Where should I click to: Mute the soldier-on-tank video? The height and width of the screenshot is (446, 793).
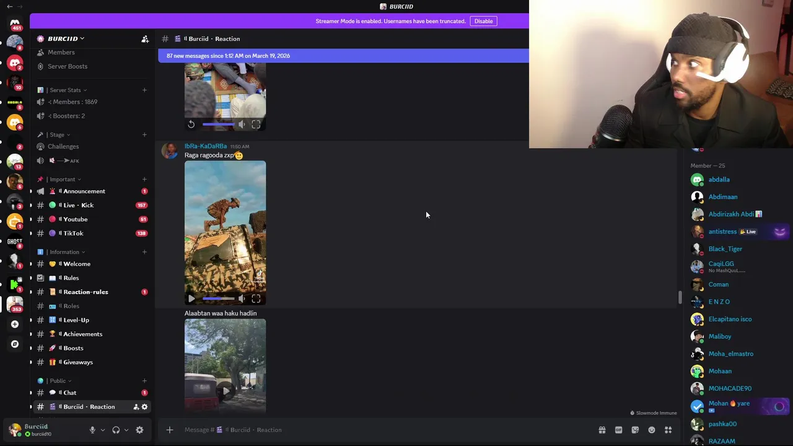point(242,299)
